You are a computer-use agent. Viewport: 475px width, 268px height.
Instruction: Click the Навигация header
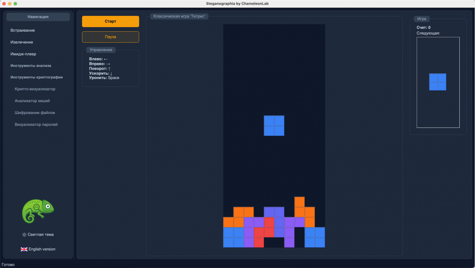coord(38,17)
